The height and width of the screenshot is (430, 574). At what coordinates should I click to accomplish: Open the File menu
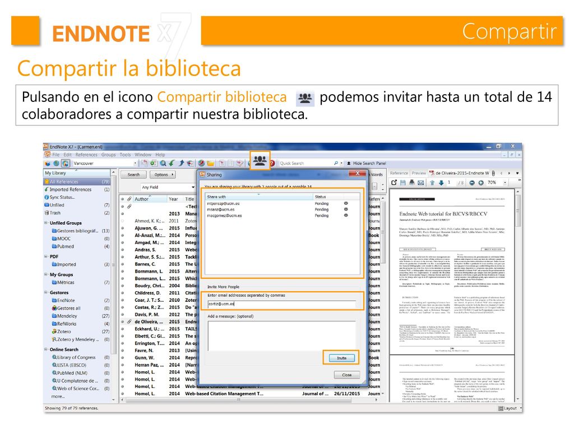click(55, 155)
